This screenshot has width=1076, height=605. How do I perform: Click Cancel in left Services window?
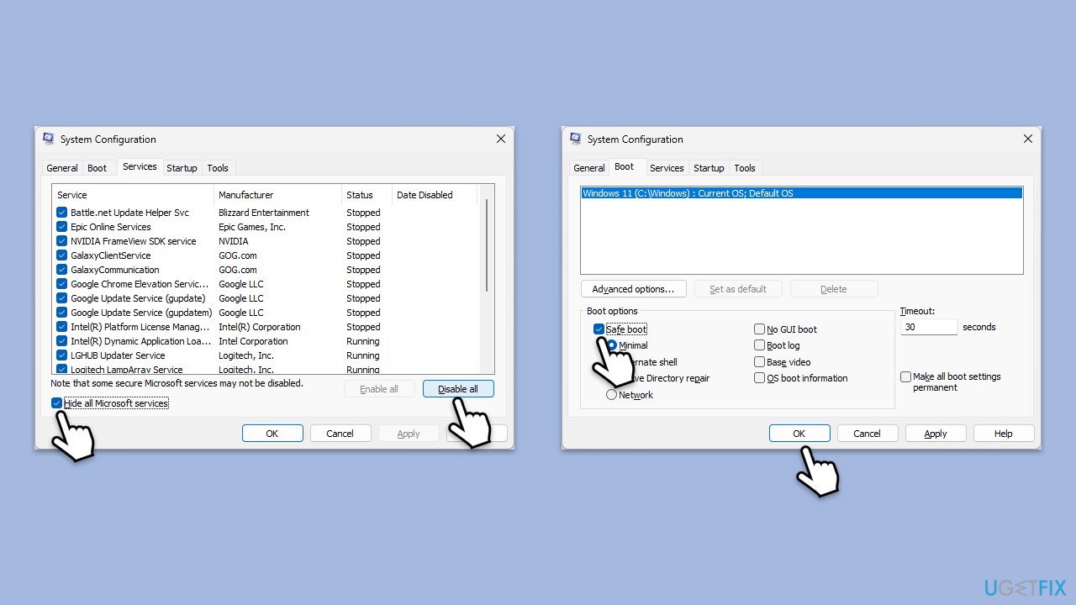[x=340, y=434]
